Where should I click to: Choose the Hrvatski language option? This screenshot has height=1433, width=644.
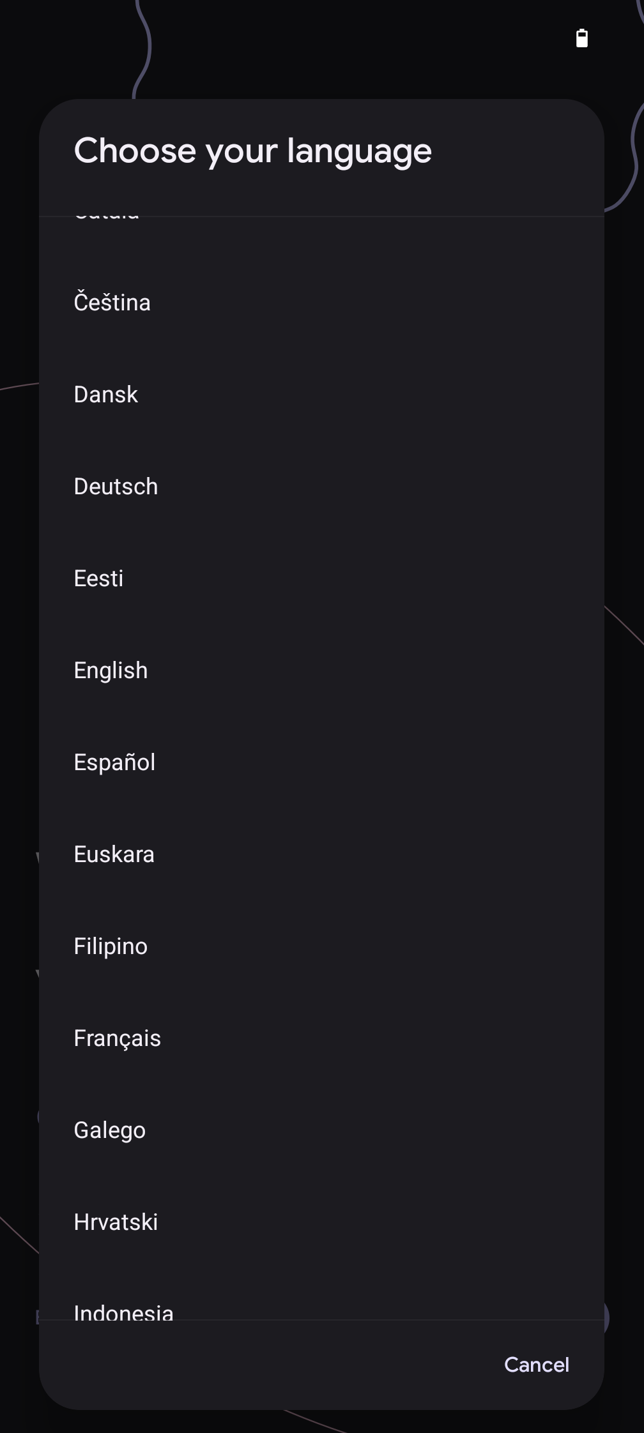click(116, 1222)
